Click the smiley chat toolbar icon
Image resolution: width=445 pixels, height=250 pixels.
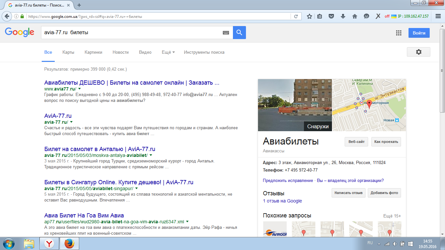366,16
